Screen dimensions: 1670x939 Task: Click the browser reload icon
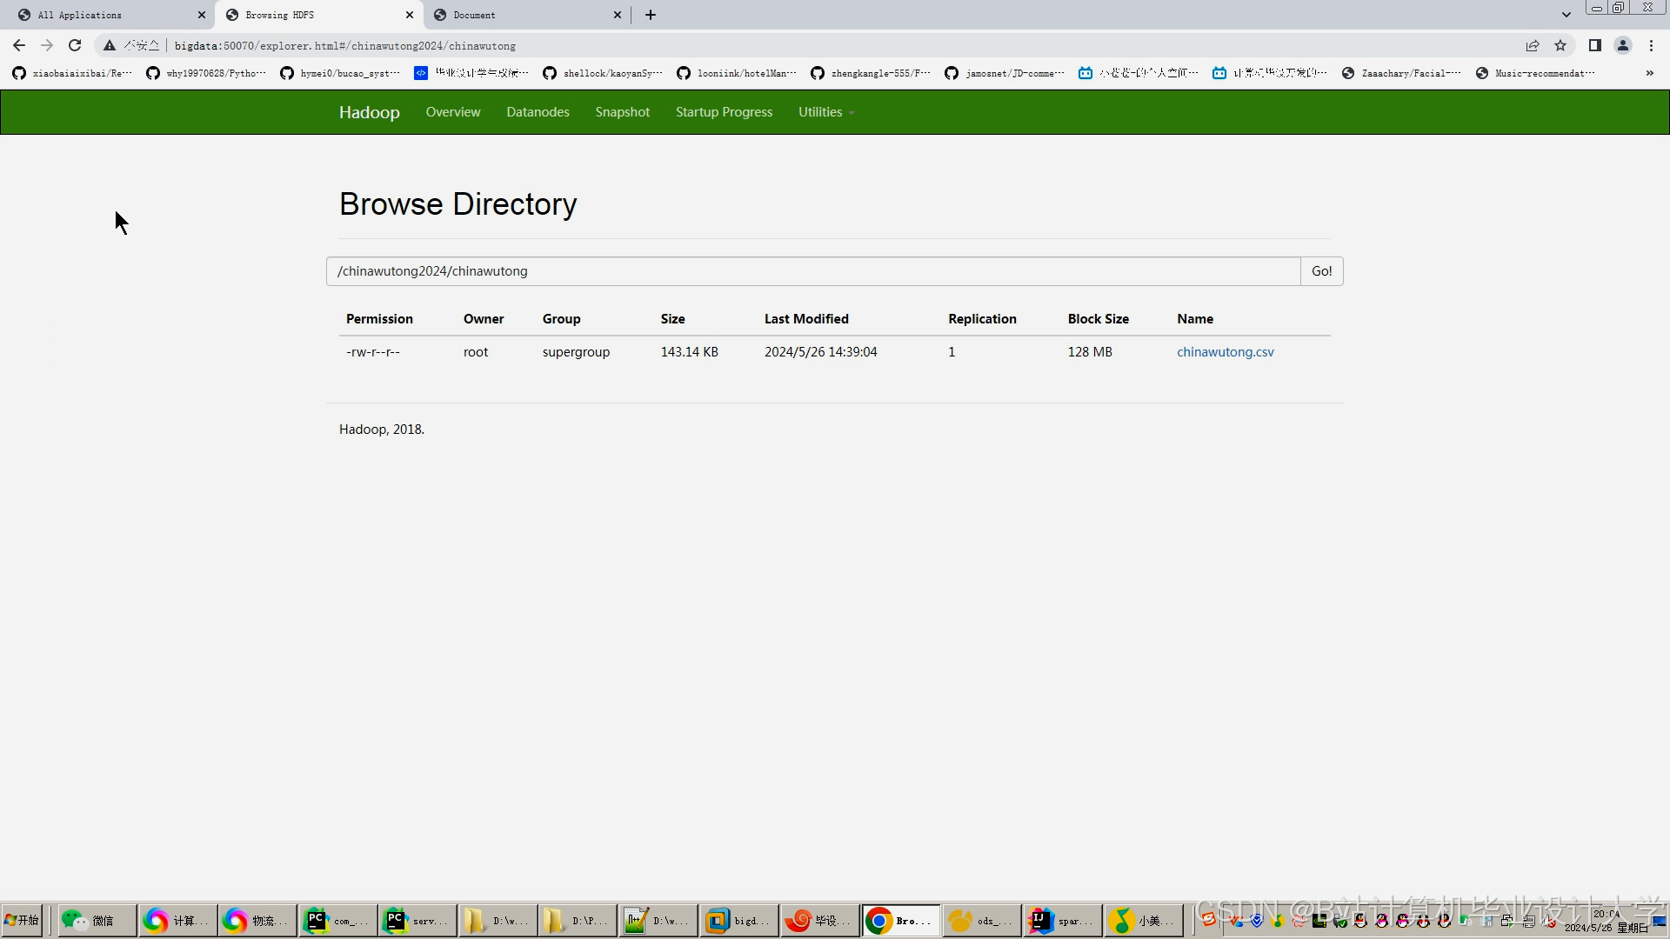click(x=75, y=45)
